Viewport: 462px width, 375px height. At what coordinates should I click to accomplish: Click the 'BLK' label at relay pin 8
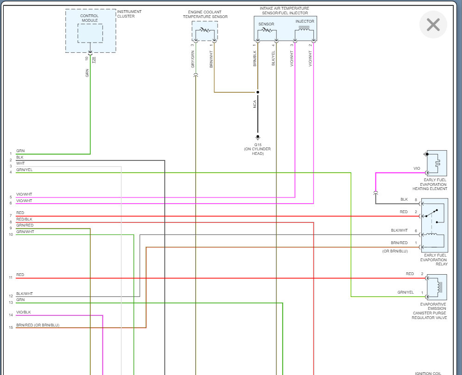[x=404, y=200]
